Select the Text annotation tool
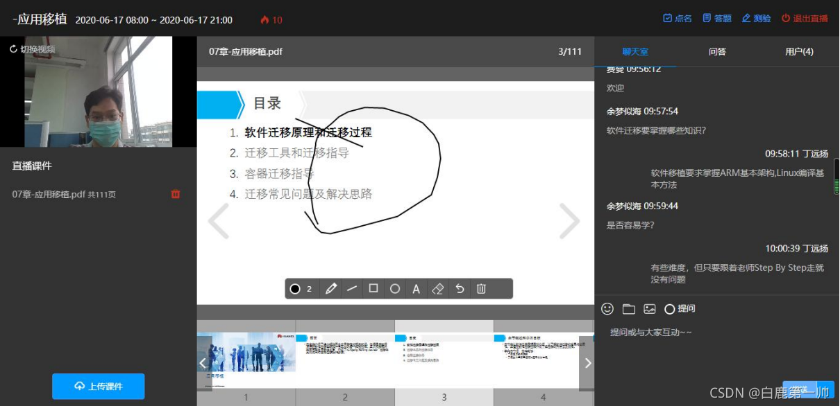This screenshot has width=840, height=406. [416, 289]
